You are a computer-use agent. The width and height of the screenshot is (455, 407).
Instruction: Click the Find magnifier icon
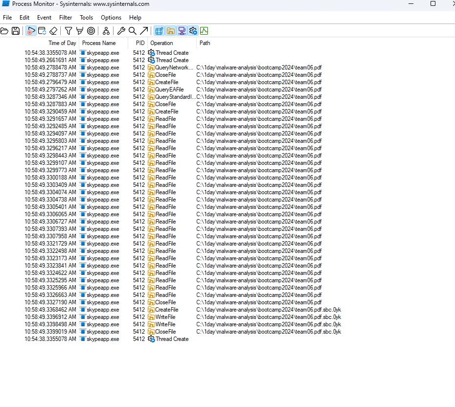point(133,31)
